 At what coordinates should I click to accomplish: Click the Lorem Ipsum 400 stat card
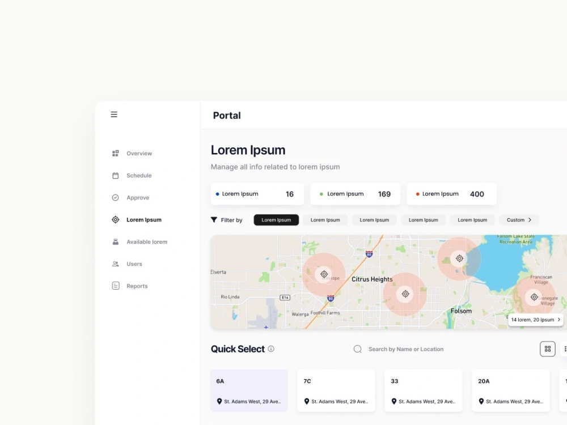pos(452,194)
